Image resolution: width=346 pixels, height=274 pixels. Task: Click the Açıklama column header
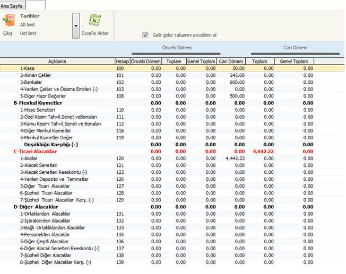coord(57,61)
